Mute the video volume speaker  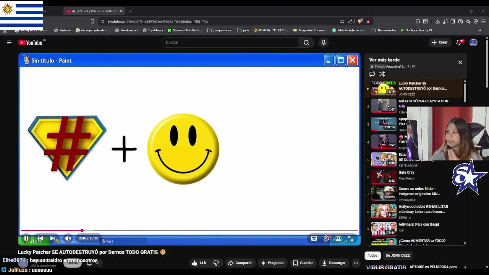pyautogui.click(x=68, y=238)
